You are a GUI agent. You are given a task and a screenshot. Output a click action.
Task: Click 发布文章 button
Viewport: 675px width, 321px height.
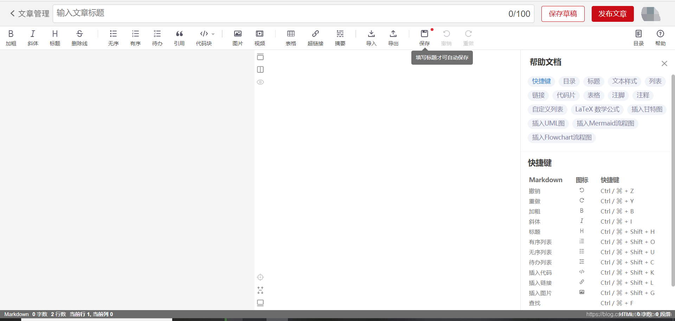pyautogui.click(x=612, y=14)
